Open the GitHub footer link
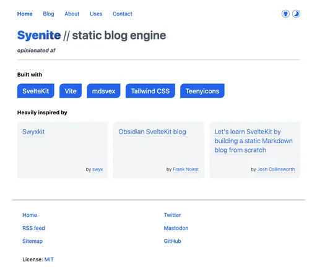This screenshot has height=278, width=317. point(172,241)
